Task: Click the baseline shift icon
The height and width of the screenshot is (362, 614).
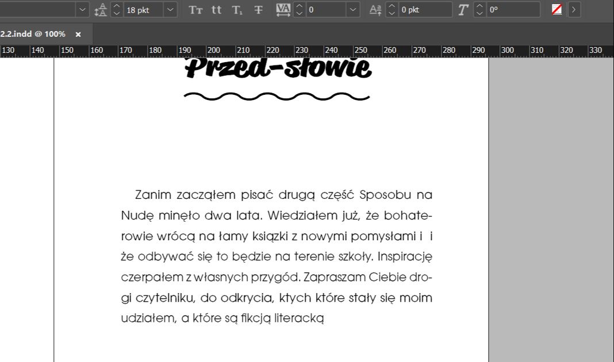Action: [x=375, y=10]
